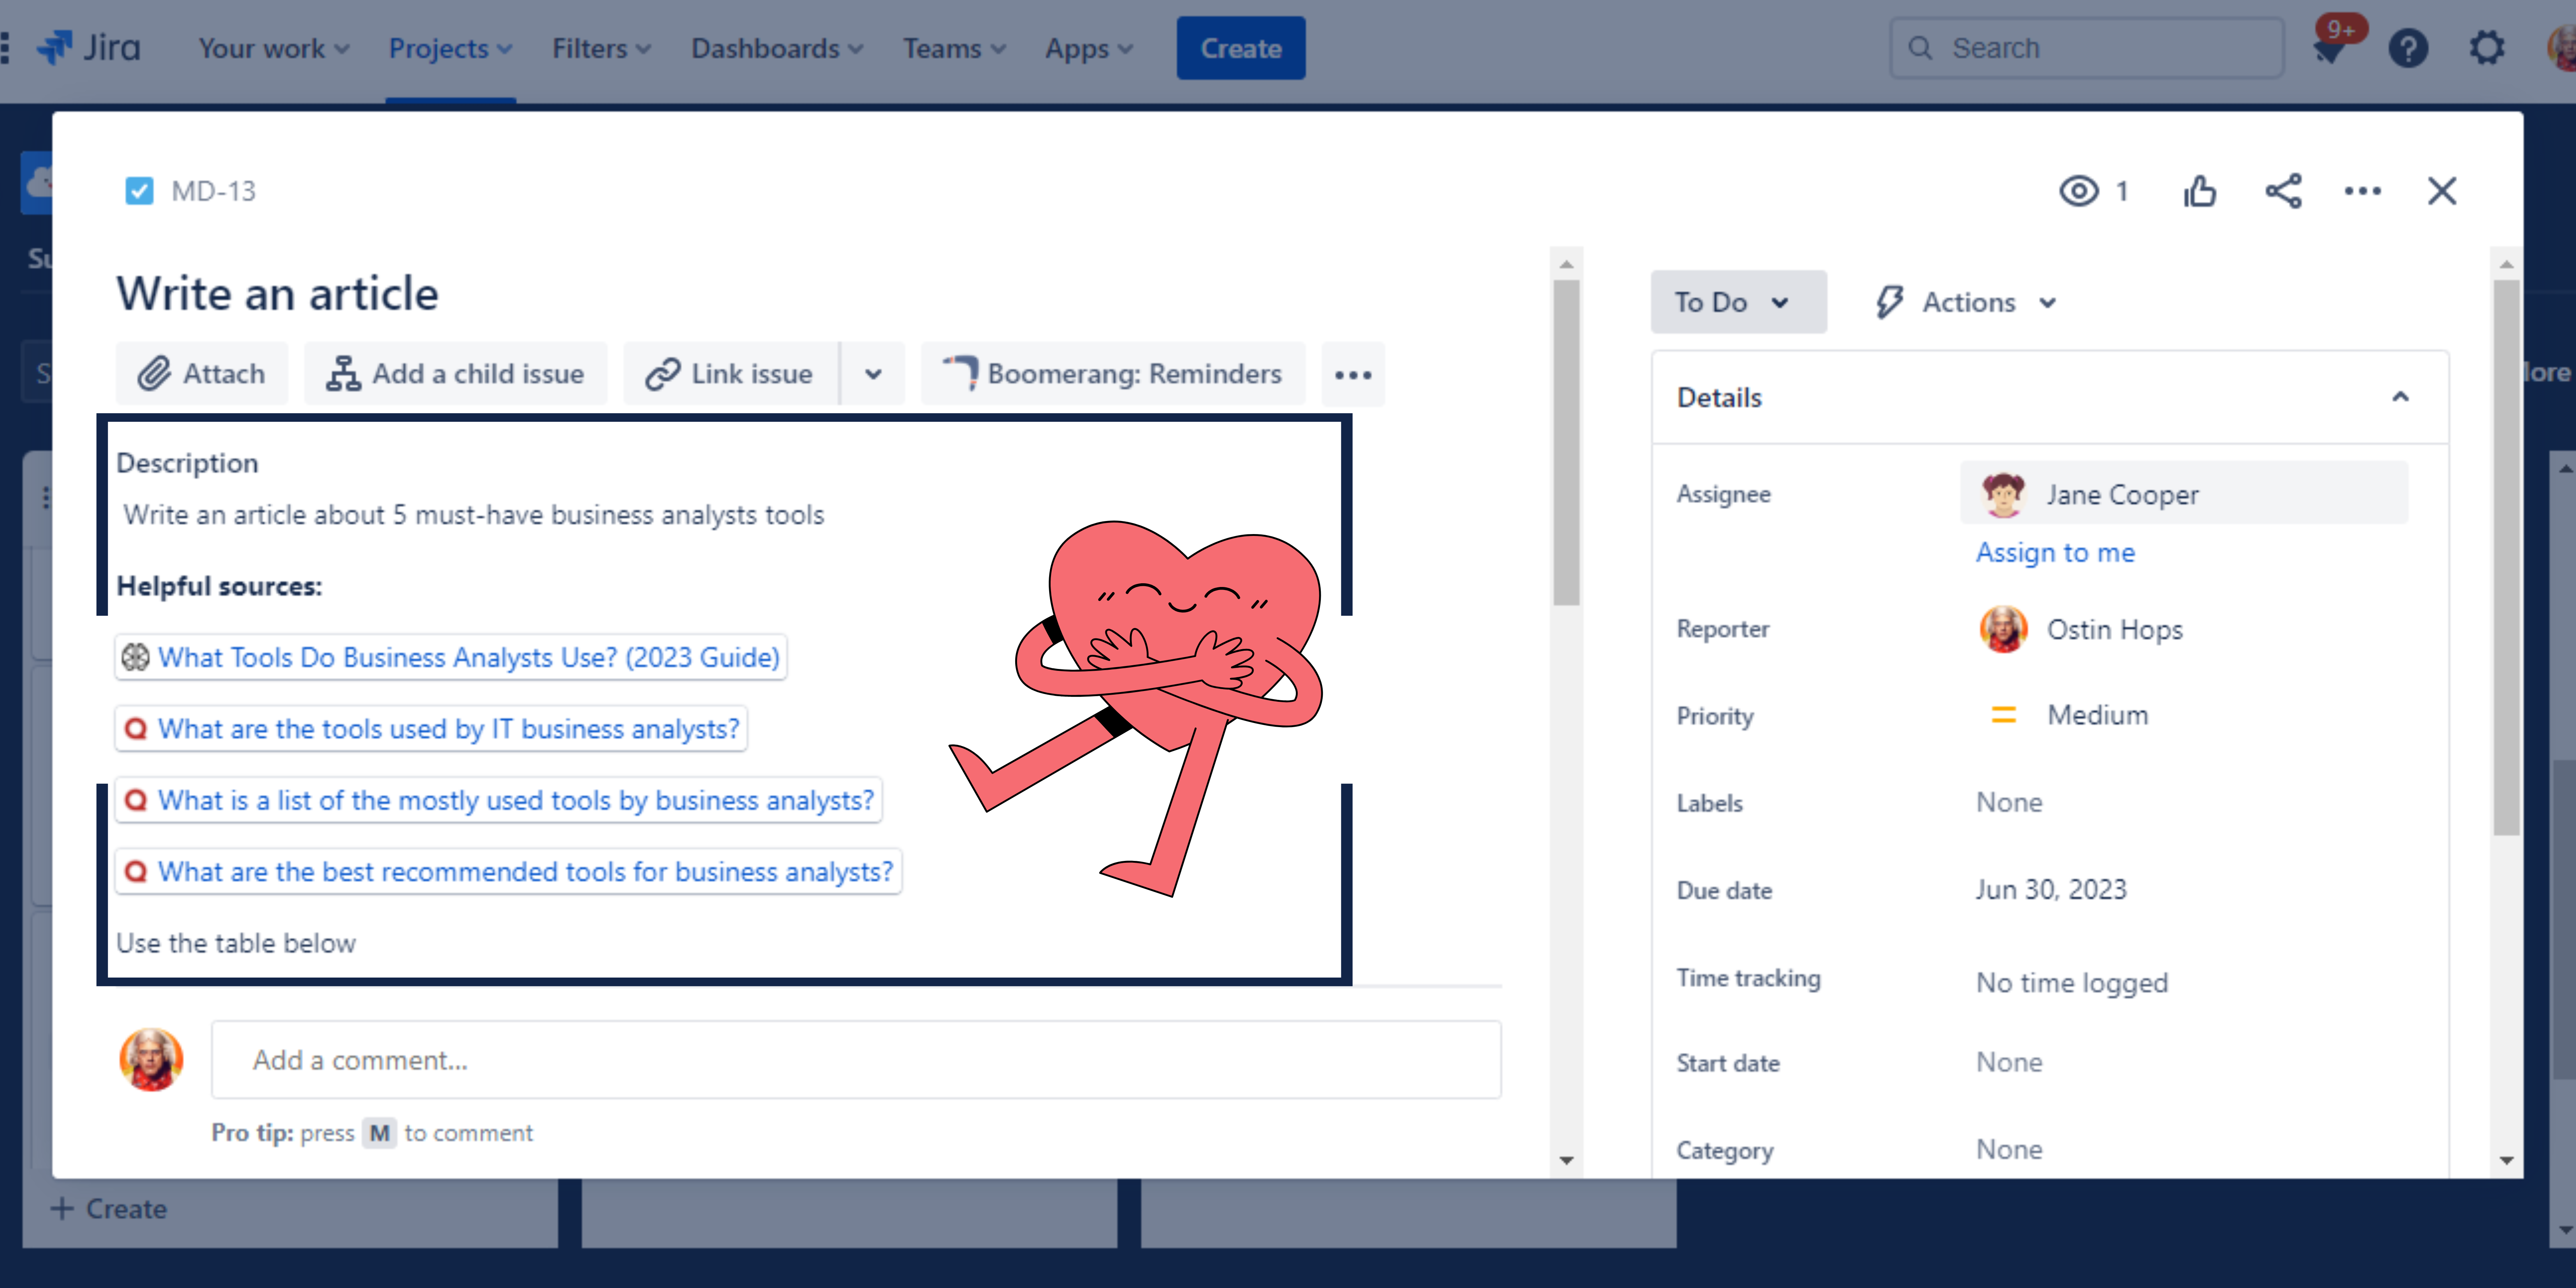Click the Medium priority icon
2576x1288 pixels.
(x=2004, y=715)
